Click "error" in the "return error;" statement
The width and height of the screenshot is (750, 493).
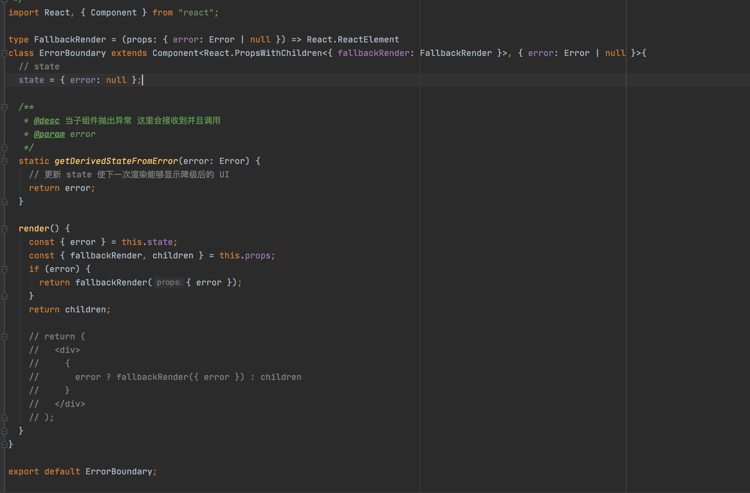point(78,188)
